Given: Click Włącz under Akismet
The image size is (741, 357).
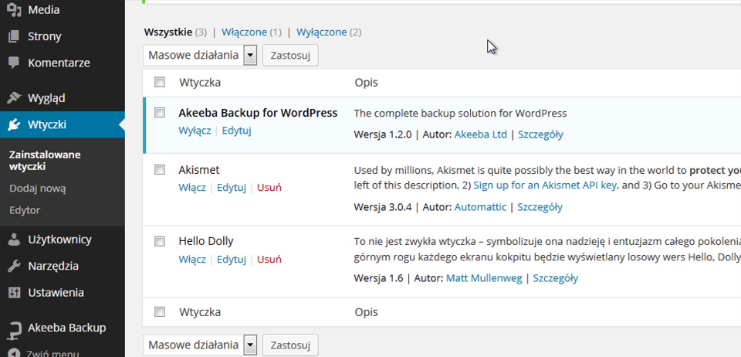Looking at the screenshot, I should coord(192,188).
